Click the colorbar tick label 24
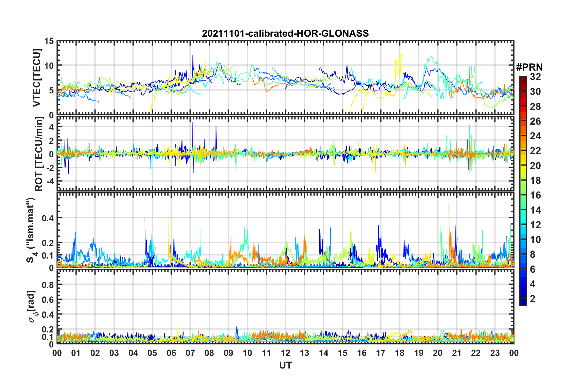Viewport: 571px width, 382px height. click(x=535, y=136)
